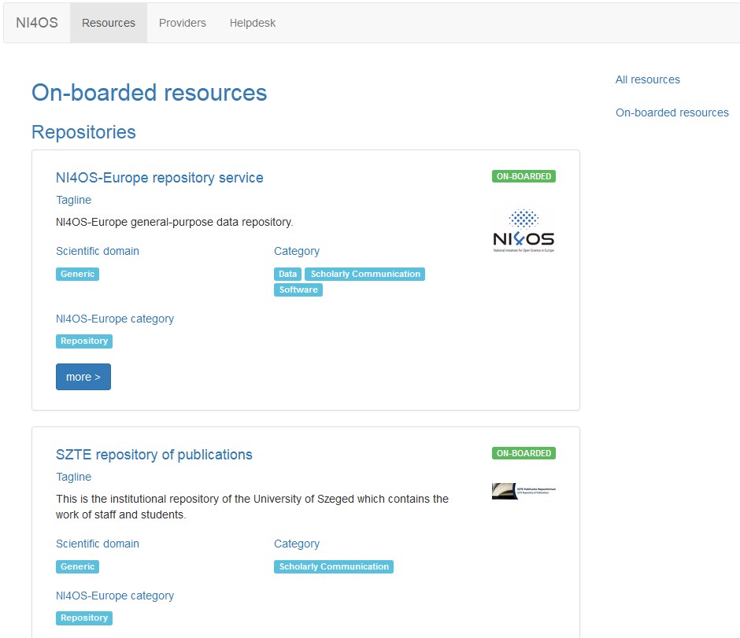This screenshot has width=740, height=638.
Task: Click the more > button
Action: point(83,377)
